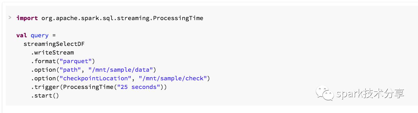Screen dimensions: 418x113
Task: Click the streamingSelectDF line
Action: (x=54, y=44)
